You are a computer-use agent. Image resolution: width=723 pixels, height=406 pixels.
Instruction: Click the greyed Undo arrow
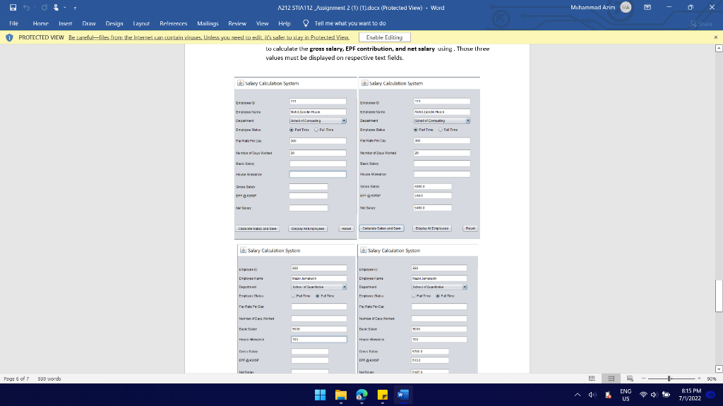tap(26, 7)
